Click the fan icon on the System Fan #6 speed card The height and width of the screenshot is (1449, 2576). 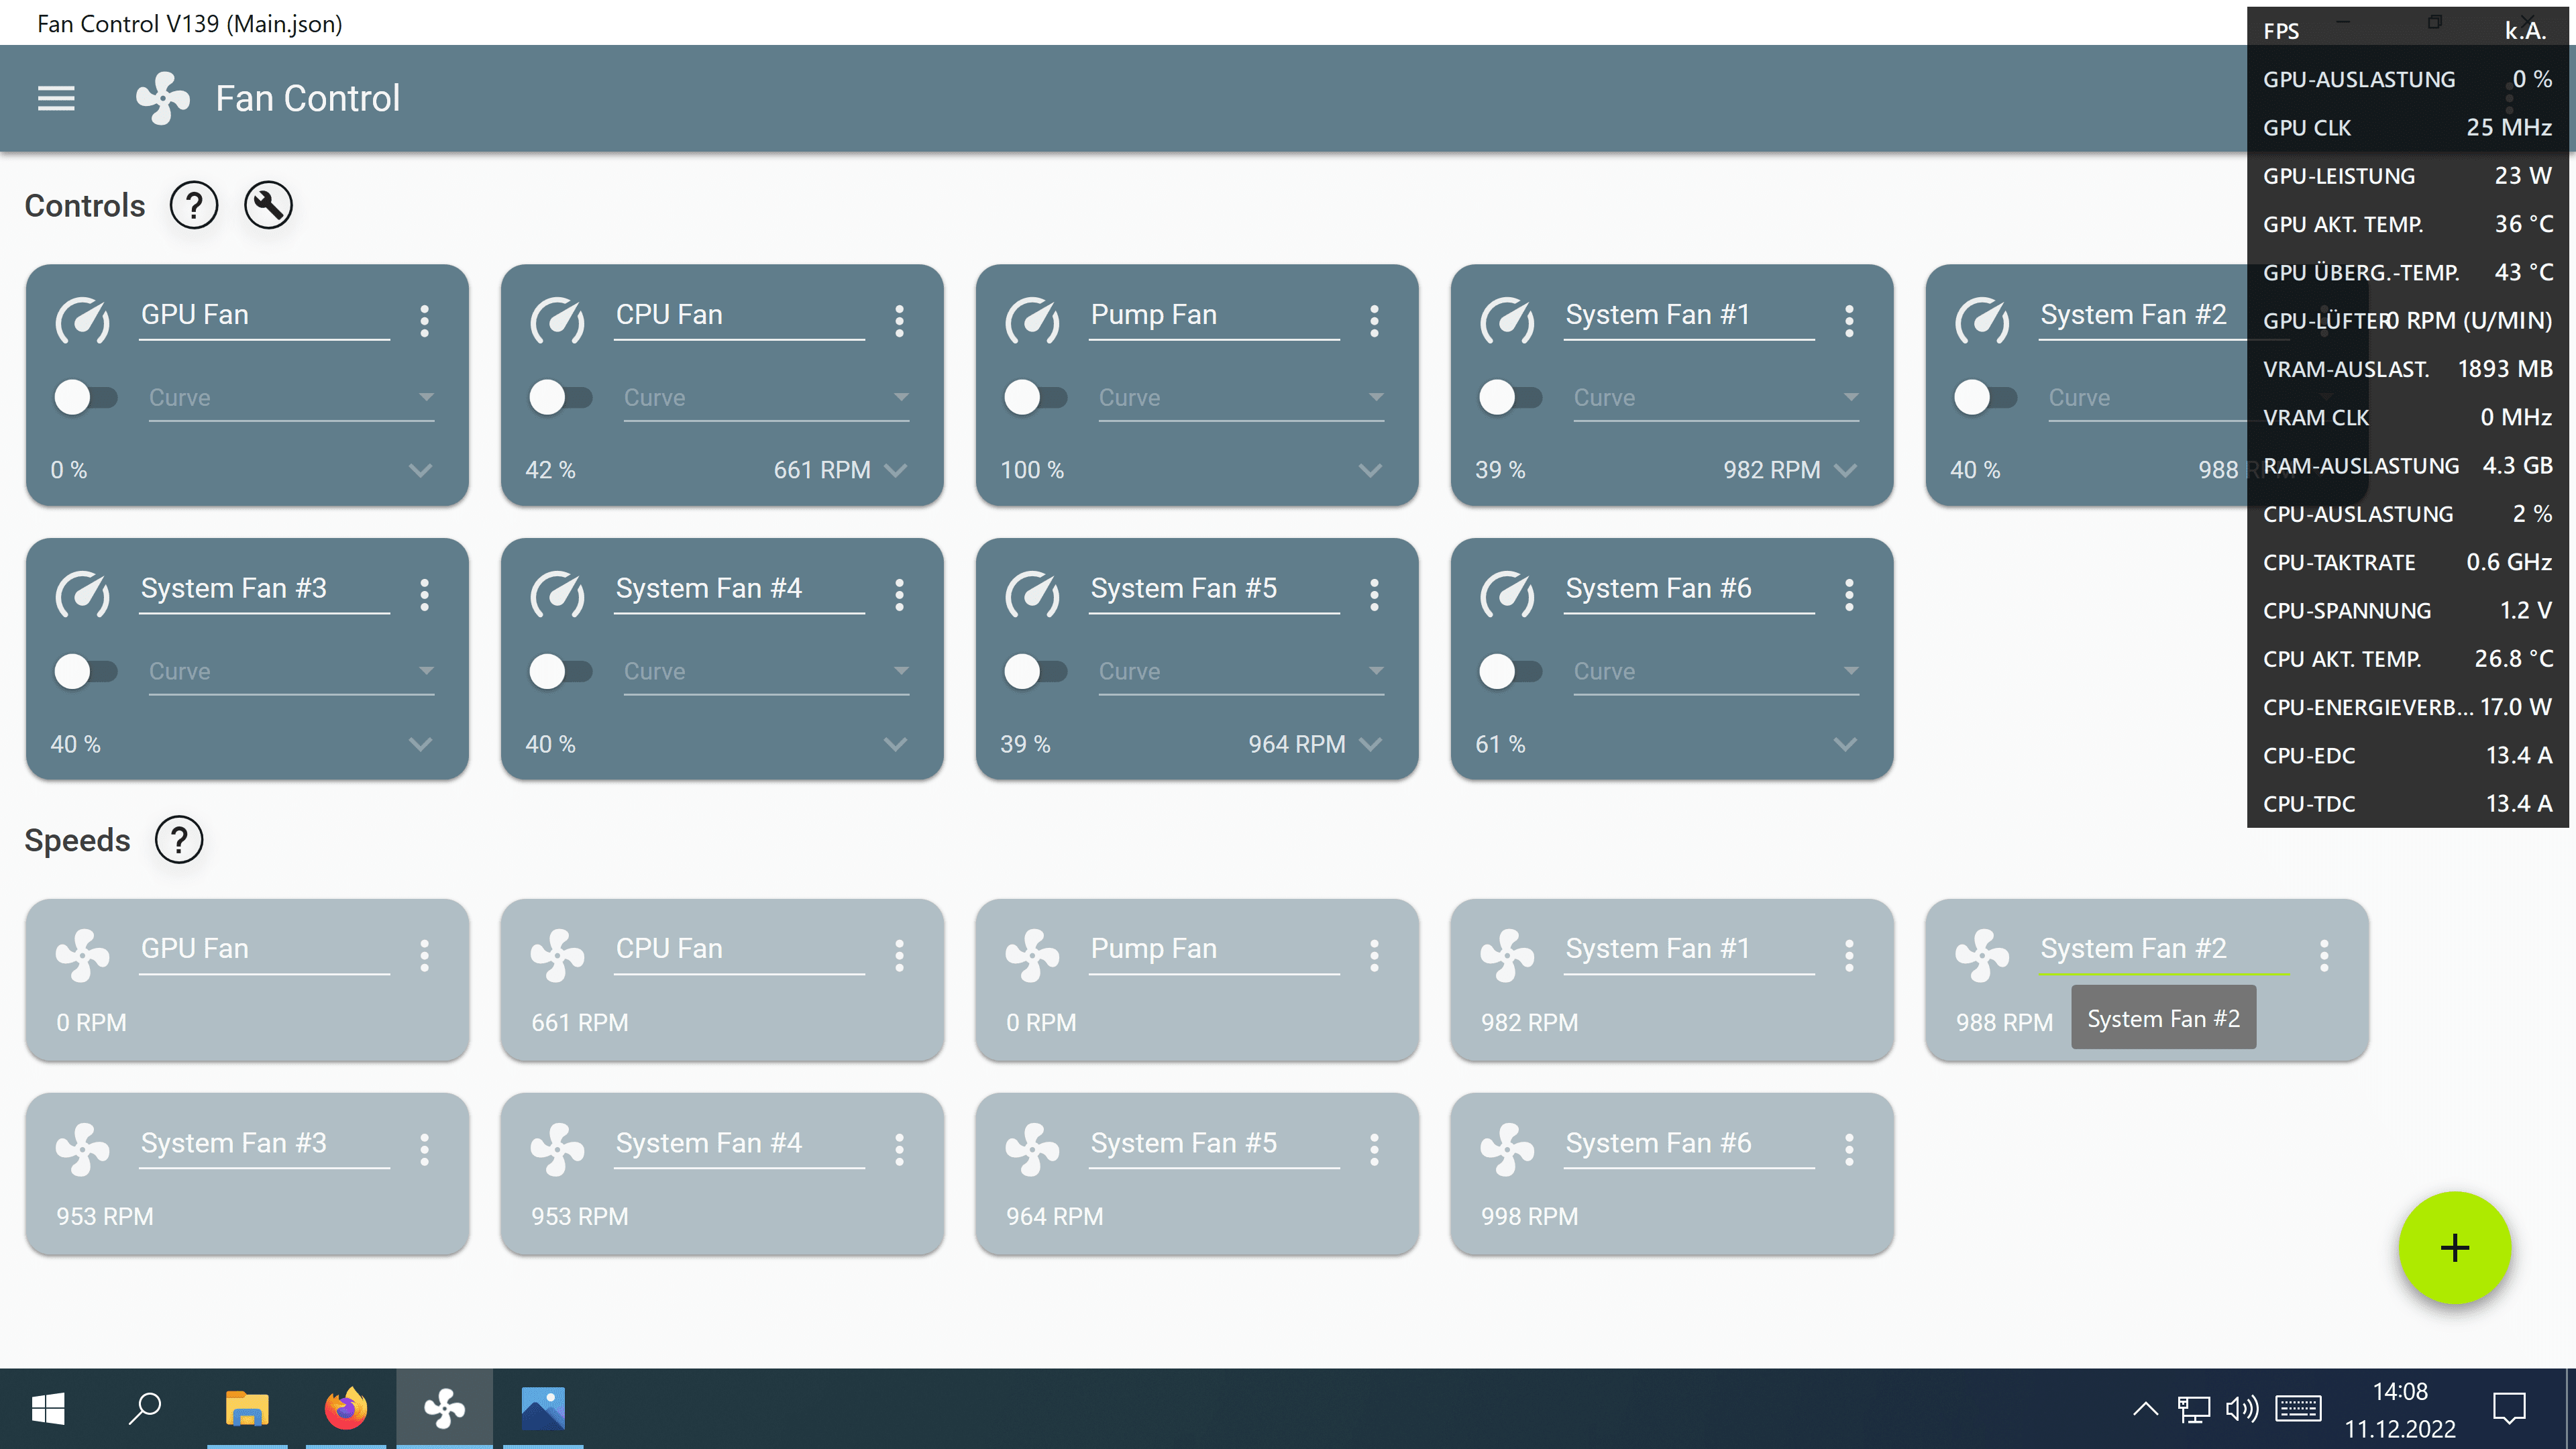pyautogui.click(x=1507, y=1150)
